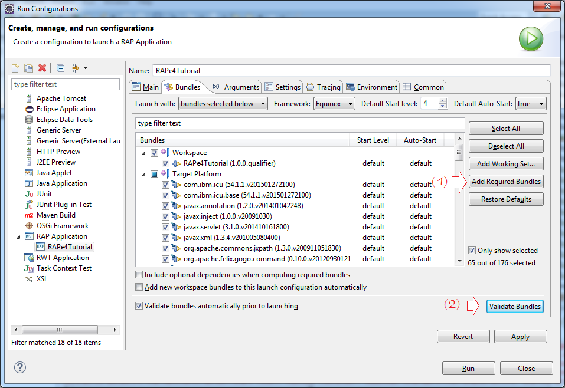The width and height of the screenshot is (565, 388).
Task: Click the Select All button
Action: click(x=506, y=129)
